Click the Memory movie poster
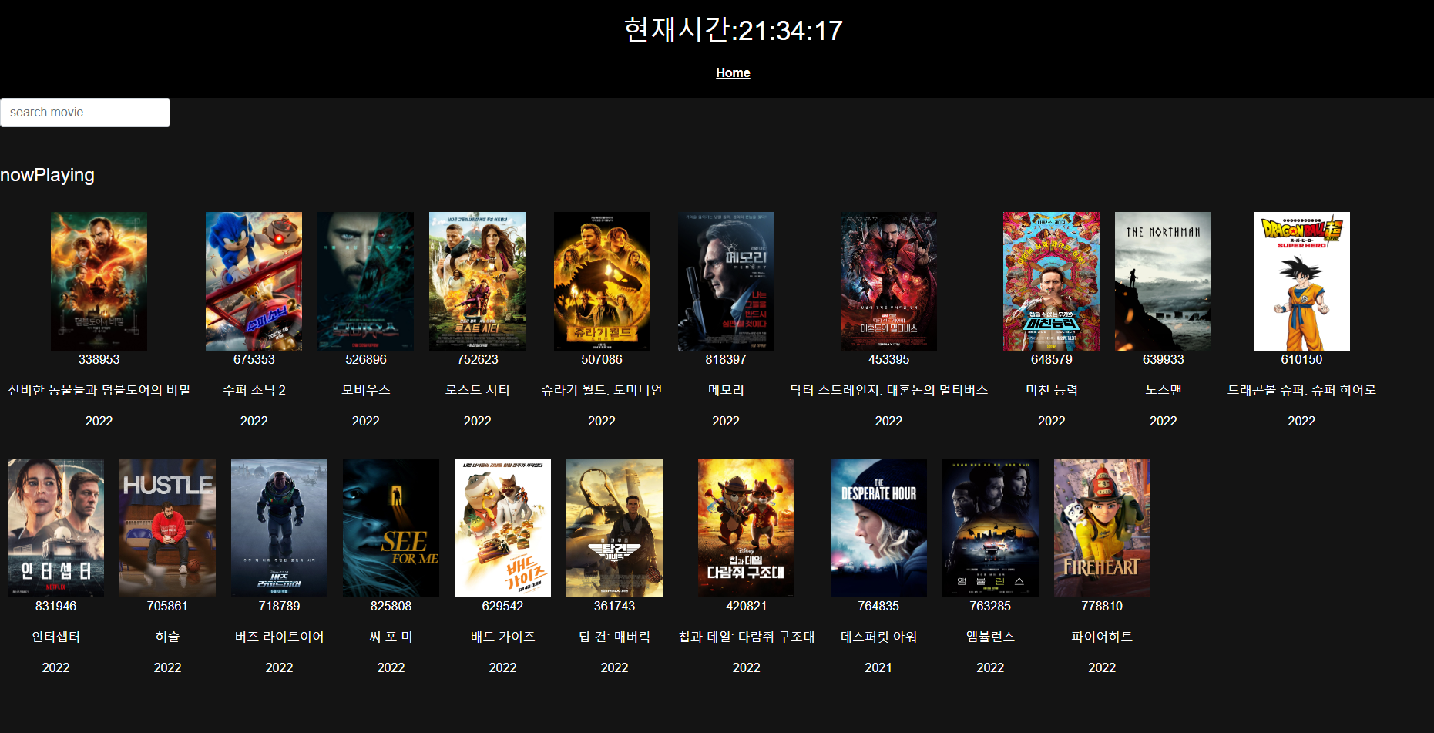Image resolution: width=1434 pixels, height=733 pixels. (725, 281)
